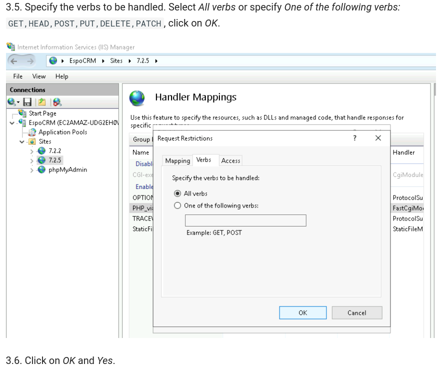Click the globe icon in address bar
Image resolution: width=441 pixels, height=368 pixels.
53,61
